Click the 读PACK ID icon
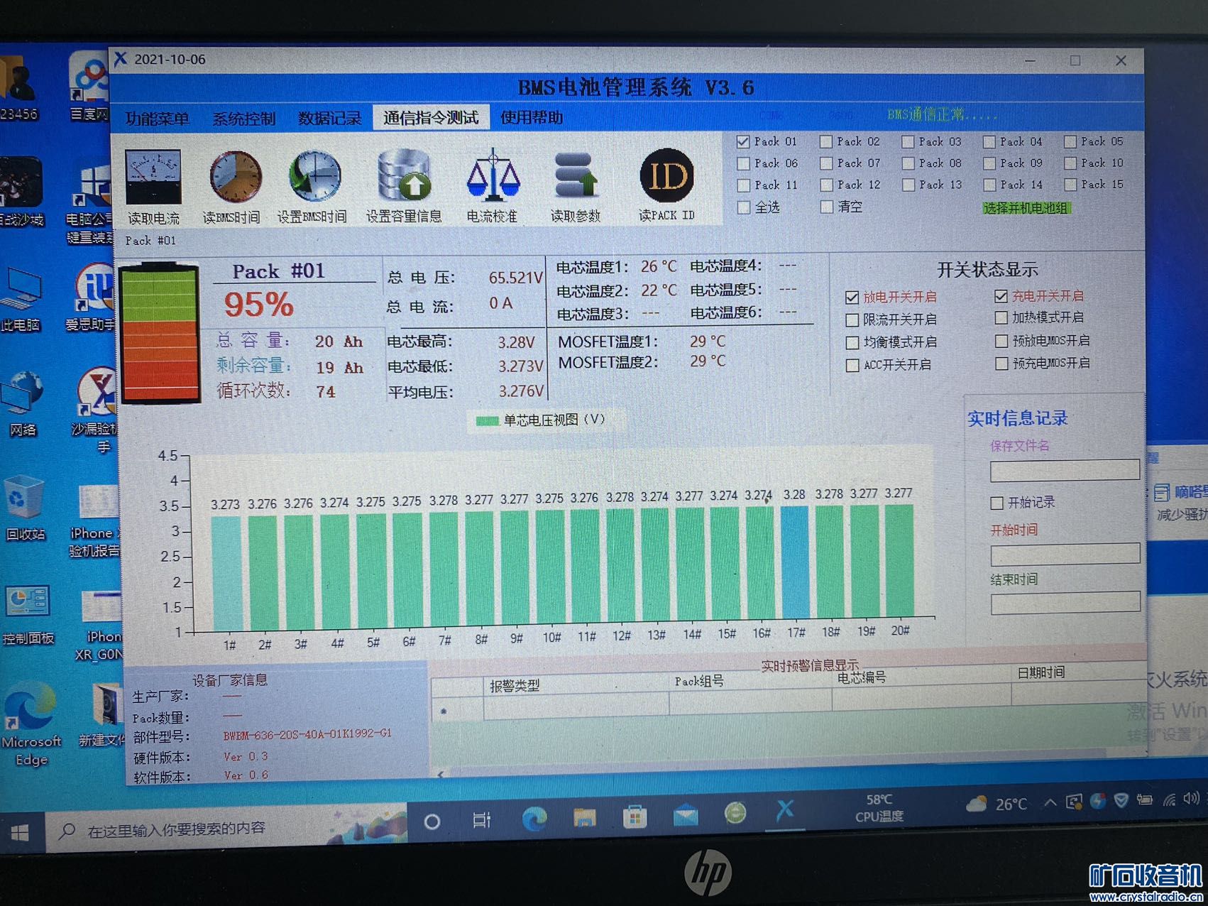The height and width of the screenshot is (906, 1208). [x=666, y=175]
